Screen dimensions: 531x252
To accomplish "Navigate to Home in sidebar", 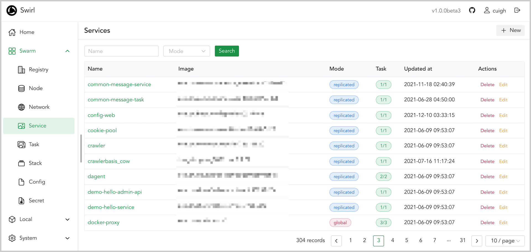I will coord(27,32).
